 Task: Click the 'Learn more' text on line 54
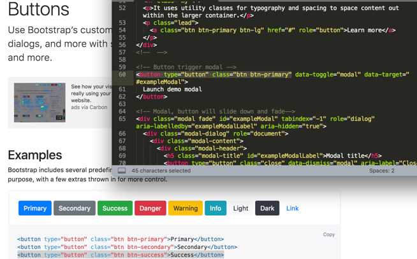pos(364,30)
